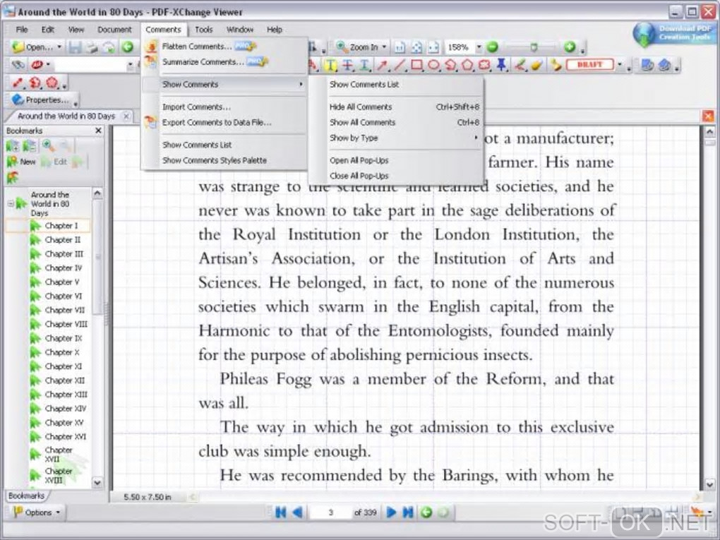Choose Summarize Comments menu entry
The image size is (720, 540).
(225, 62)
